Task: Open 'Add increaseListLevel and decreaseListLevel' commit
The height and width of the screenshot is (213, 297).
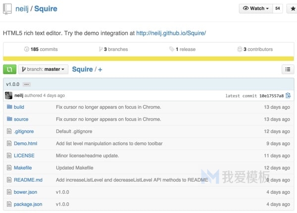Action: [132, 180]
